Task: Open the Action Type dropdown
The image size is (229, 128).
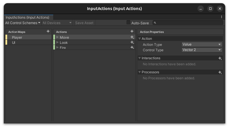Action: (202, 44)
